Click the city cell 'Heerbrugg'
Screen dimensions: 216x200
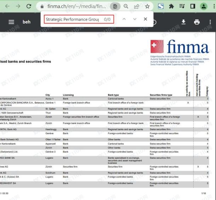pos(51,129)
